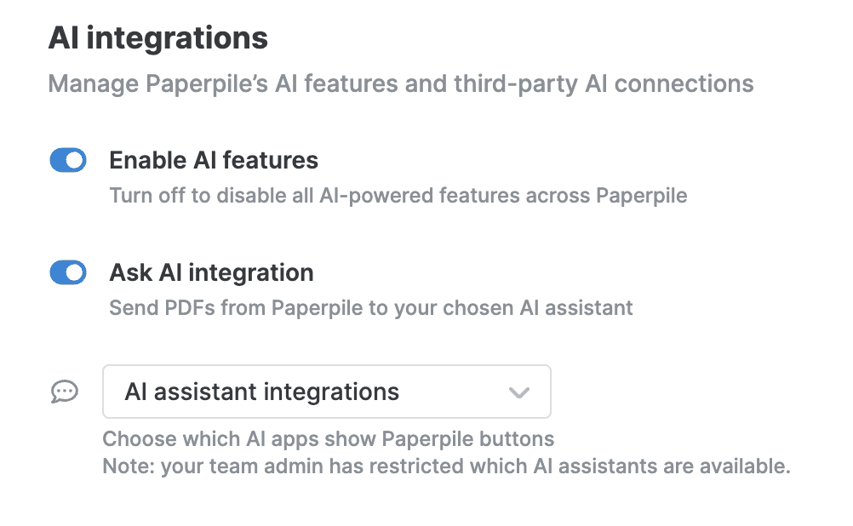Click the white knob on Ask AI integration switch
Screen dimensions: 853x526
click(x=75, y=272)
